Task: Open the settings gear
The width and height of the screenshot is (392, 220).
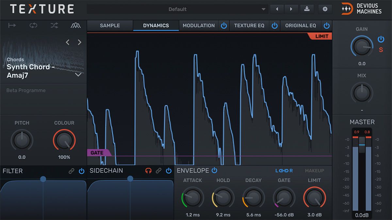Action: pyautogui.click(x=325, y=9)
